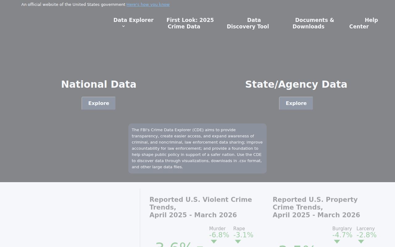
Task: Open the Data Explorer menu item
Action: (133, 20)
